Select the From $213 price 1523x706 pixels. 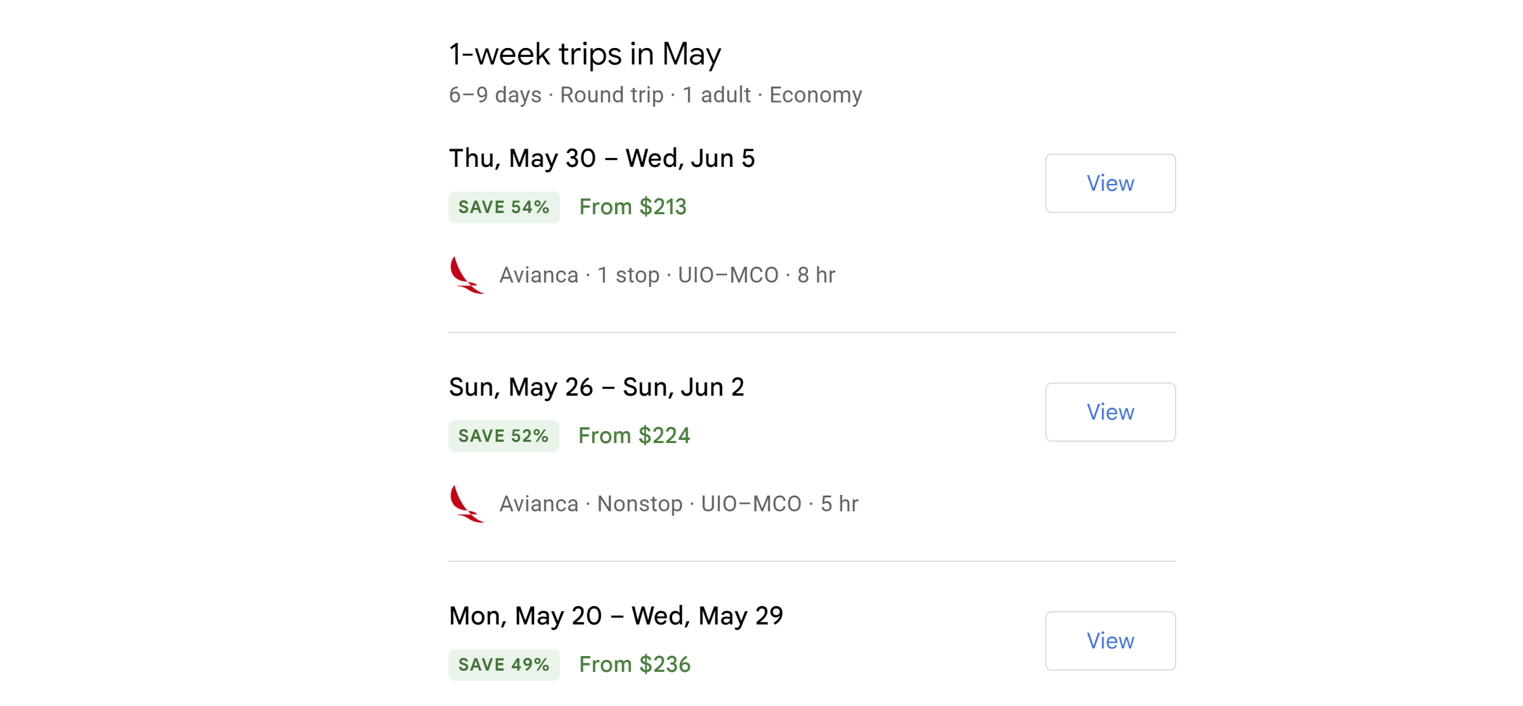click(633, 207)
